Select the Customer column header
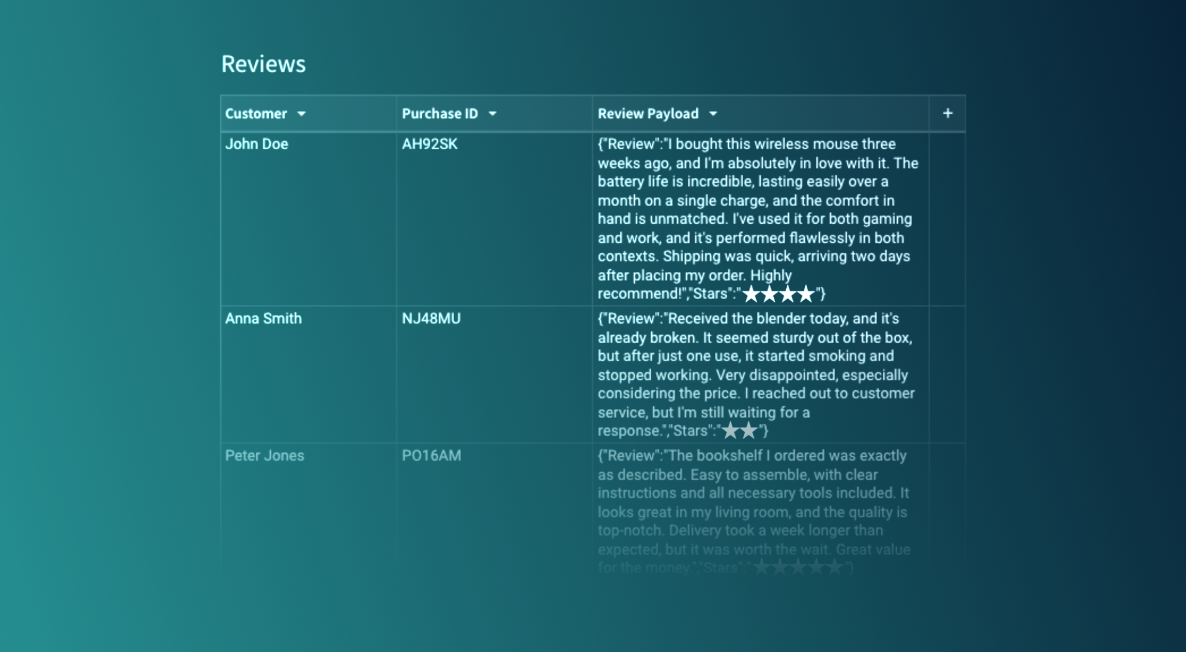Image resolution: width=1186 pixels, height=652 pixels. (x=309, y=114)
